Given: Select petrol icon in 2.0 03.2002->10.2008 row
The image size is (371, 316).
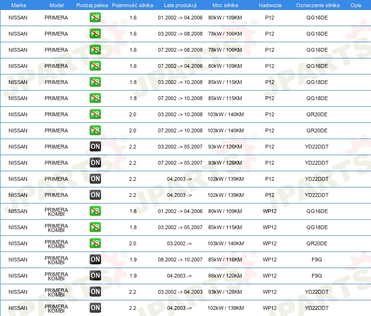Looking at the screenshot, I should (x=95, y=114).
